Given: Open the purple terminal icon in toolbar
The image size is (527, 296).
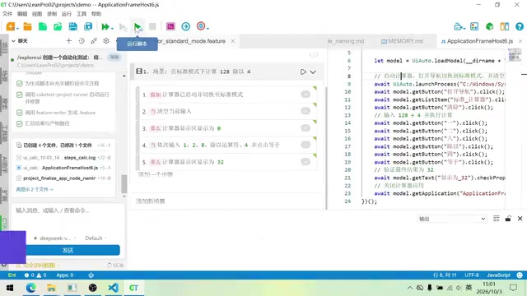Looking at the screenshot, I should pos(170,26).
